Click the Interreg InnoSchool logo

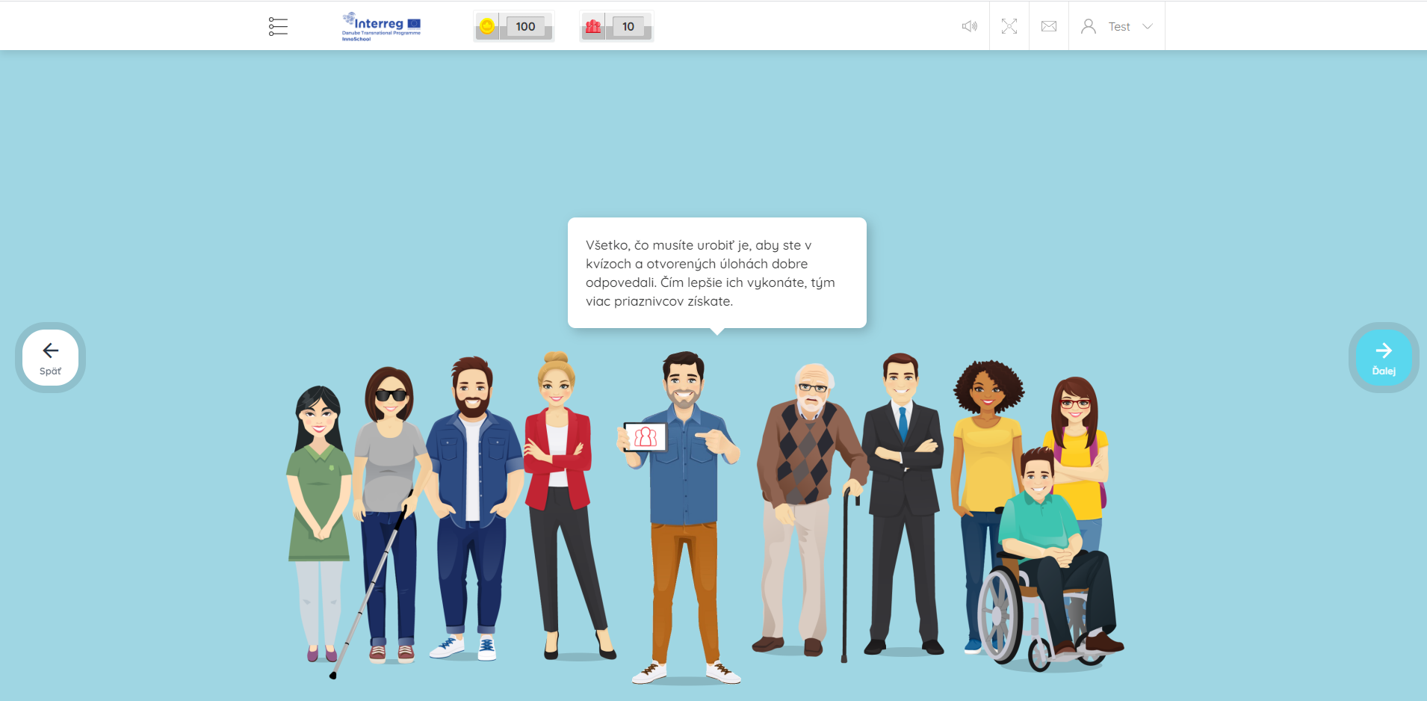point(381,26)
